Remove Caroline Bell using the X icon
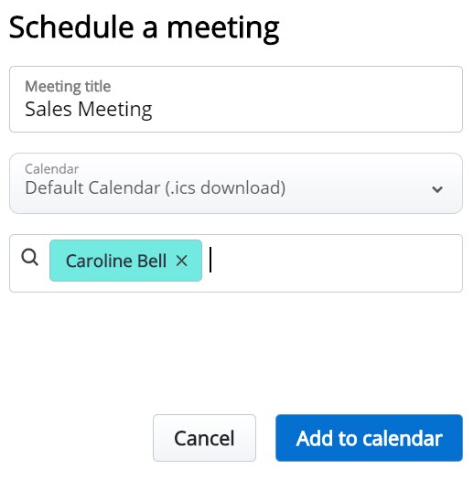The image size is (474, 480). point(182,261)
